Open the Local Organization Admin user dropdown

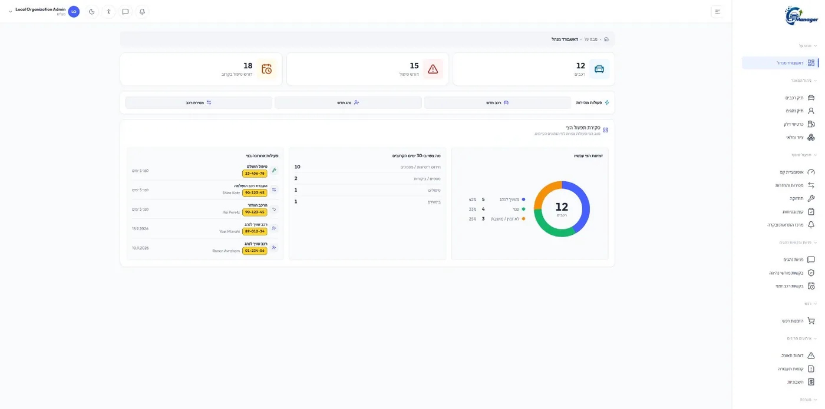tap(40, 12)
